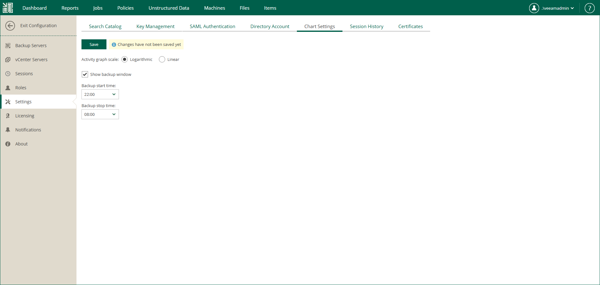This screenshot has height=285, width=600.
Task: Click the Veeam logo in top bar
Action: 7,7
